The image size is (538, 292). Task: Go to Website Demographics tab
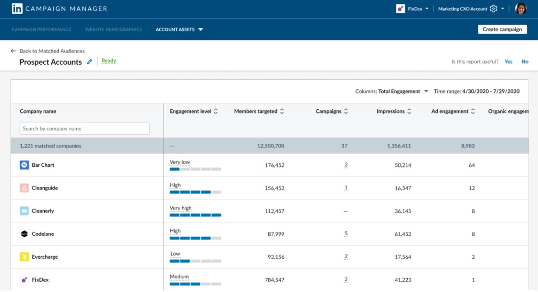pyautogui.click(x=113, y=29)
